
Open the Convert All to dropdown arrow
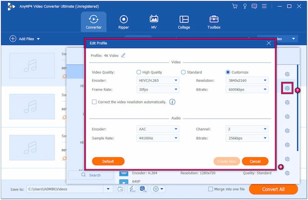pos(294,39)
